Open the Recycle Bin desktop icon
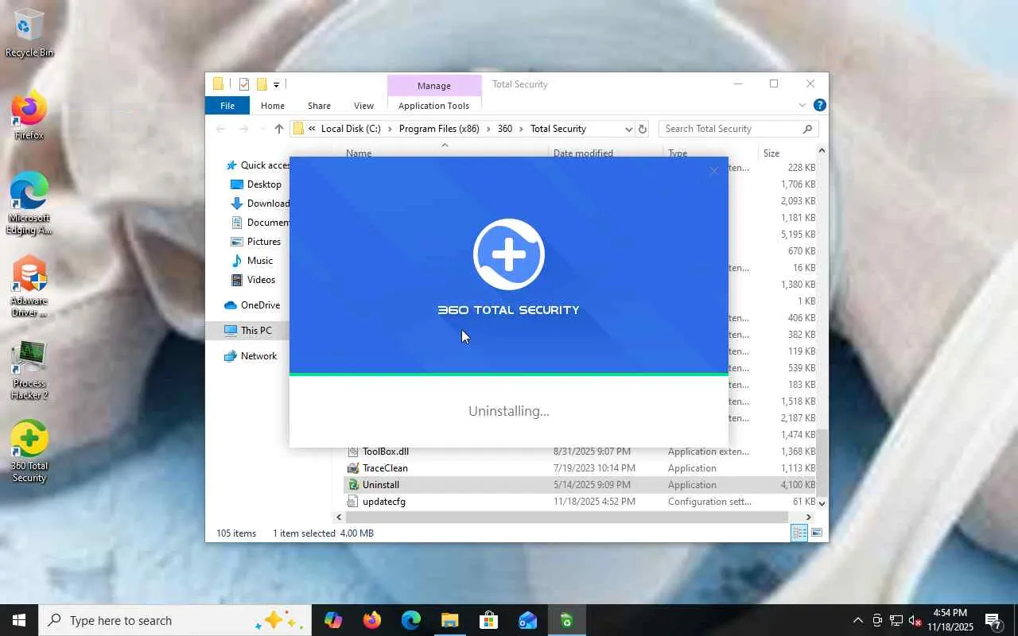The height and width of the screenshot is (636, 1018). click(29, 33)
